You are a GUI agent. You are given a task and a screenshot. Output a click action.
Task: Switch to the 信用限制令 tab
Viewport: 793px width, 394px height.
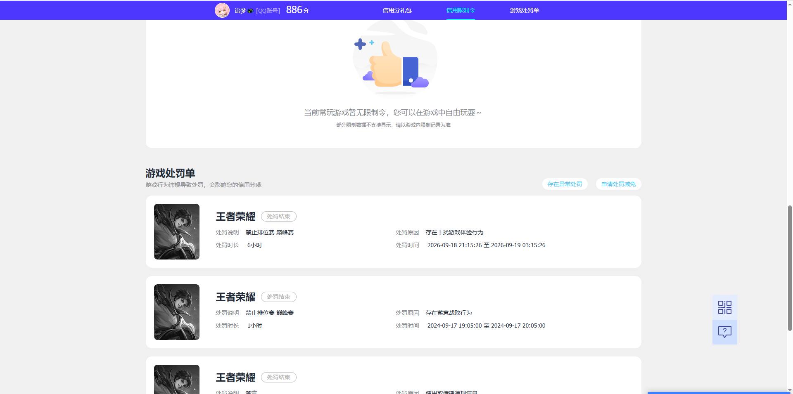[x=461, y=10]
